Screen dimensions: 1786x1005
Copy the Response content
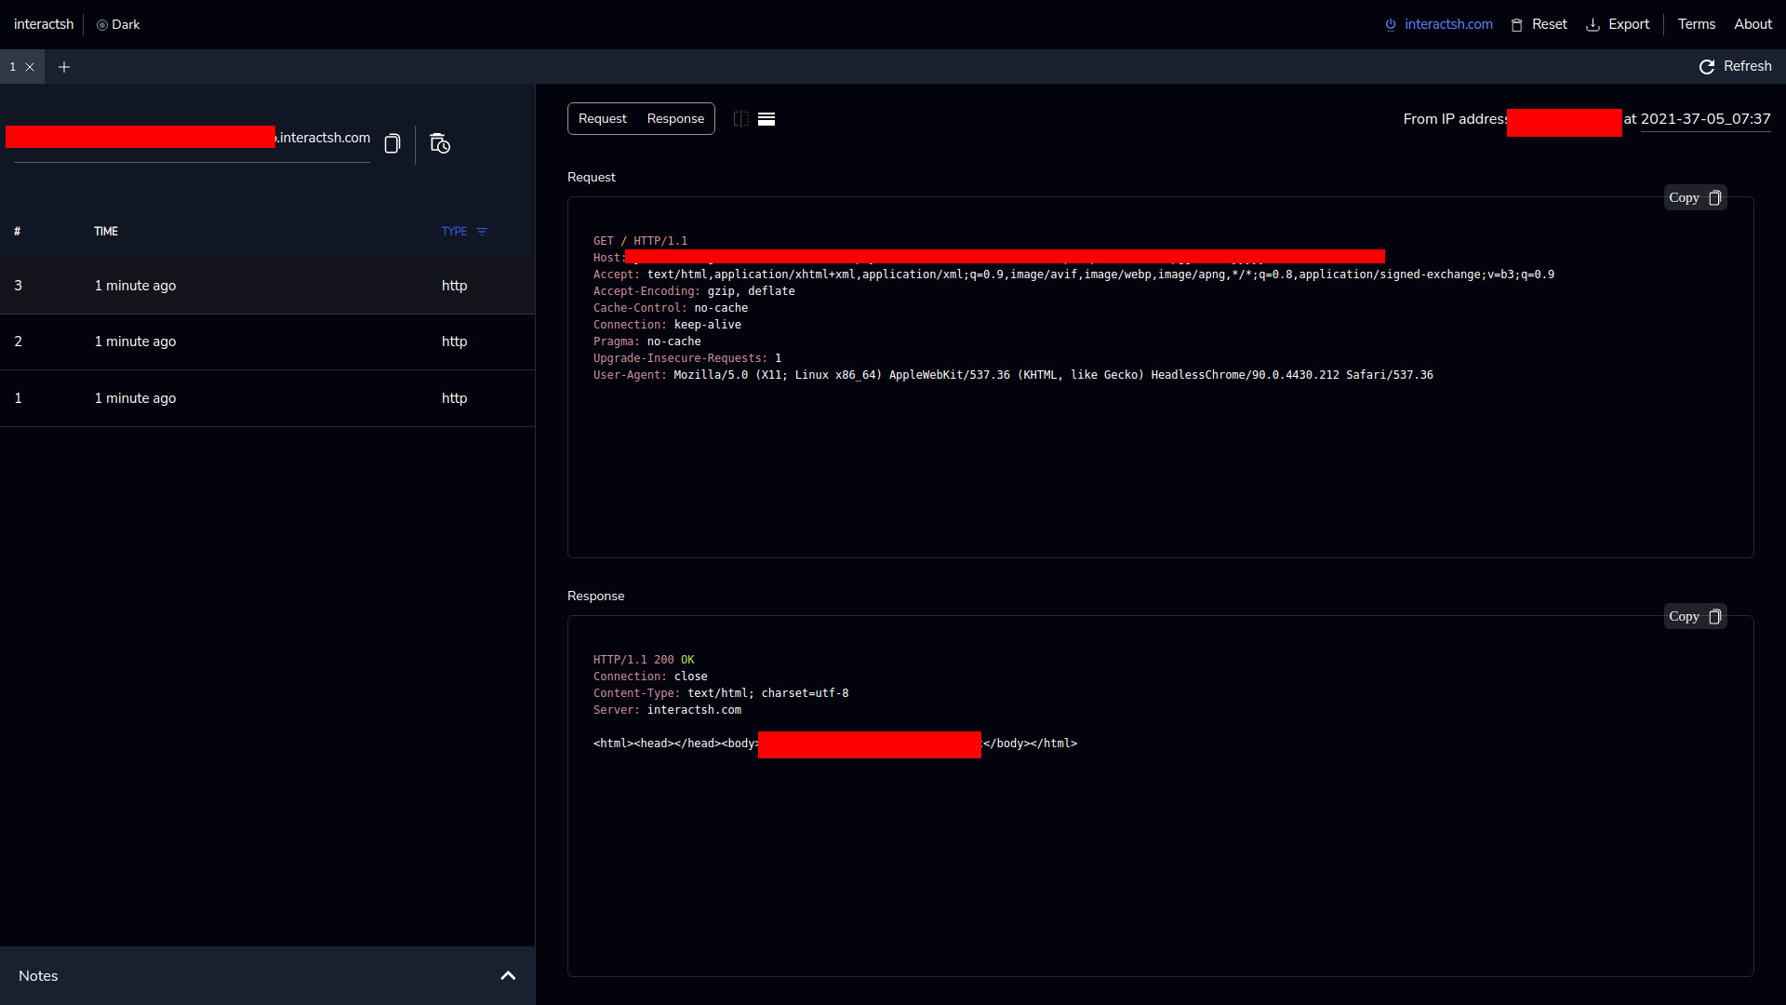[1695, 617]
